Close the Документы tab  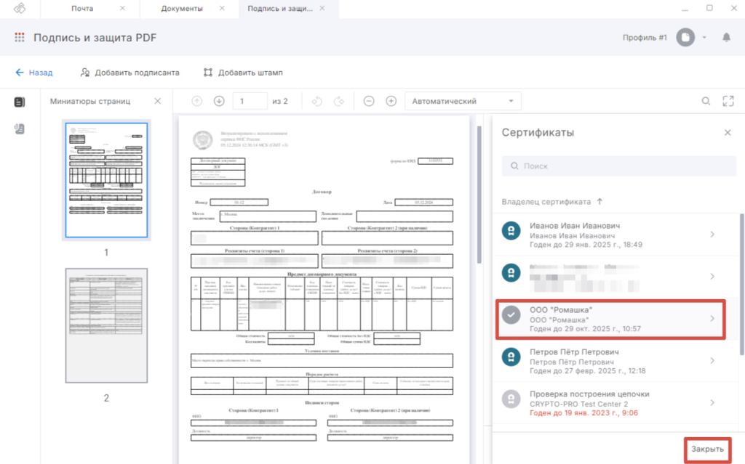click(222, 9)
